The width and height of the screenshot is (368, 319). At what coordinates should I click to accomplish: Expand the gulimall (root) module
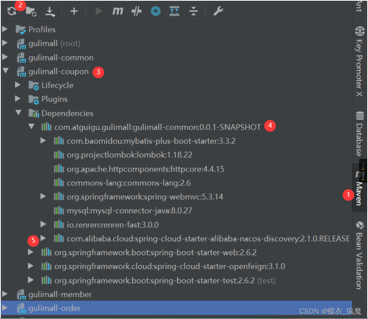pos(5,43)
